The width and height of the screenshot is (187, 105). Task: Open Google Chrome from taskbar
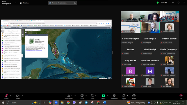click(68, 102)
